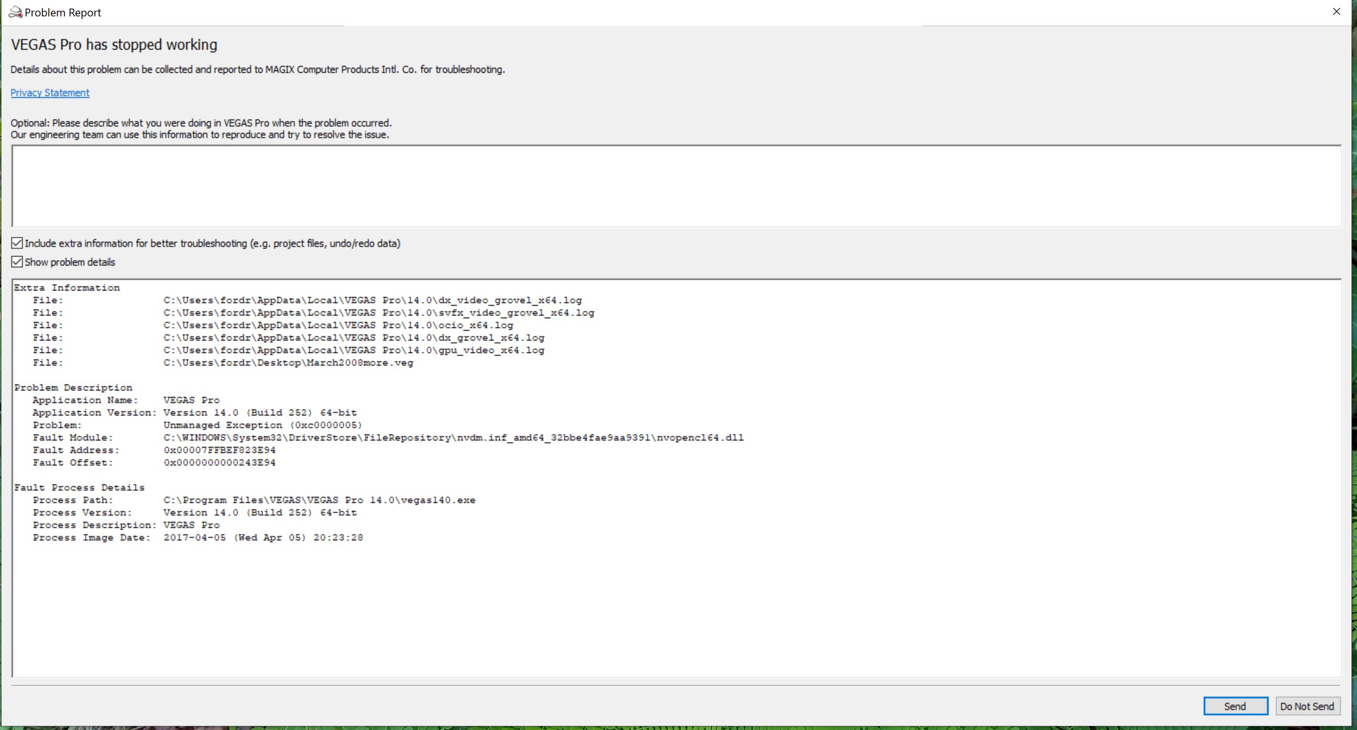
Task: Click the Fault Offset 0x0000000000243E94 value
Action: coord(219,462)
